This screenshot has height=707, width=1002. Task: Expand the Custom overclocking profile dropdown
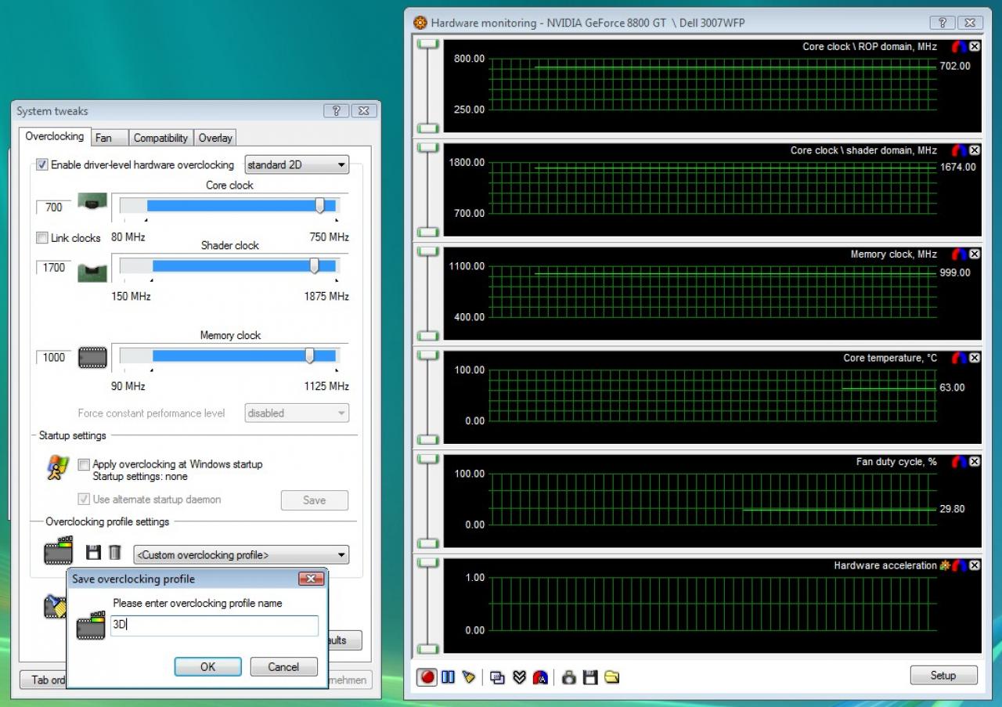[241, 555]
